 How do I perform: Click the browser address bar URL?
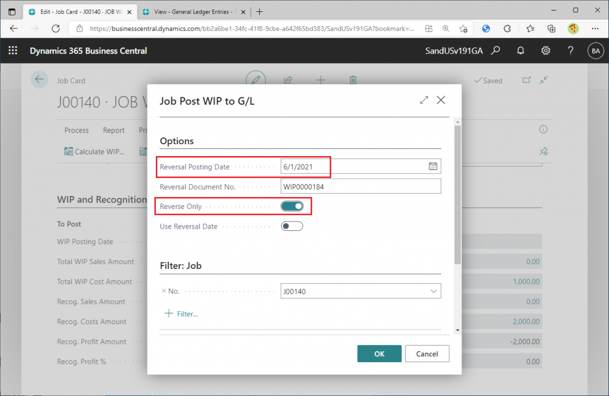(x=252, y=28)
